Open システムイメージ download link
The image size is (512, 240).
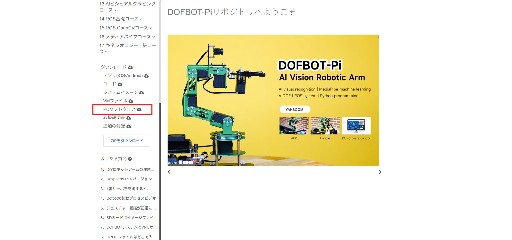[x=121, y=92]
